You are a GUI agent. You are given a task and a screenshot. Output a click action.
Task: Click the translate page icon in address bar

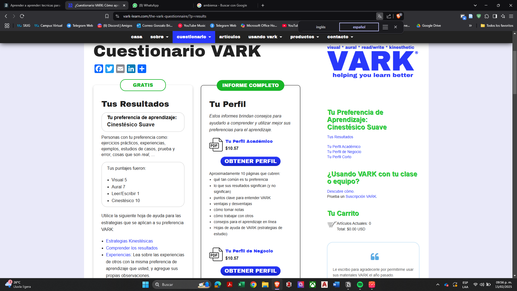coord(380,16)
